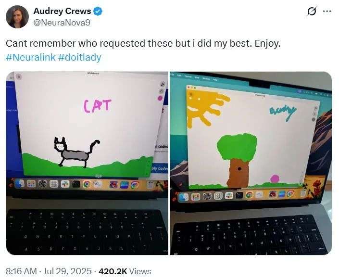
Task: Select pen tool icon on left whiteboard
Action: (163, 84)
